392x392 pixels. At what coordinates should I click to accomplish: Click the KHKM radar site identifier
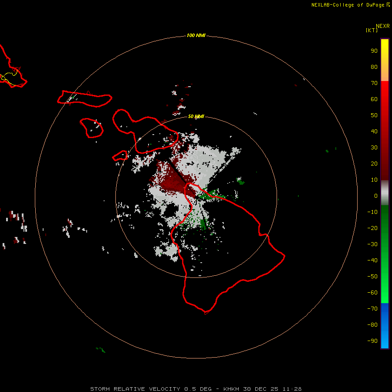(x=232, y=389)
